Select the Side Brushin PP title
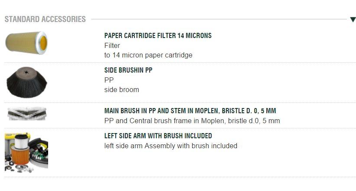The image size is (356, 191). coord(128,70)
